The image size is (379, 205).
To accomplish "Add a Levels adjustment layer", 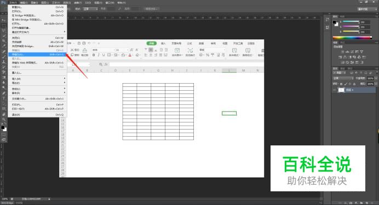I will [347, 51].
